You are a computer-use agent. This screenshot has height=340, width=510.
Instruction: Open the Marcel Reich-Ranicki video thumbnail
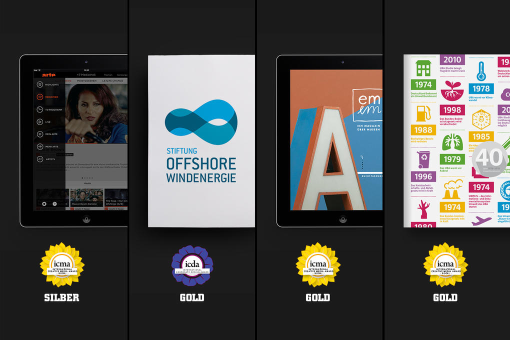tap(87, 197)
